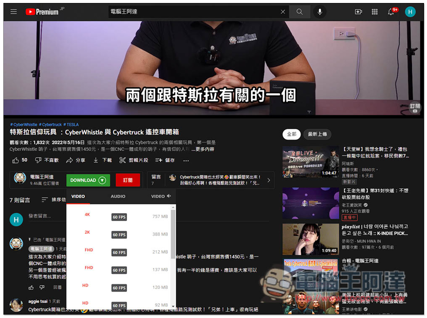The image size is (427, 318).
Task: Save video to playlist 儲存
Action: (x=165, y=160)
